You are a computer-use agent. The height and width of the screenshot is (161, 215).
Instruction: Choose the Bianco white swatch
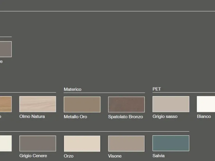(x=206, y=104)
